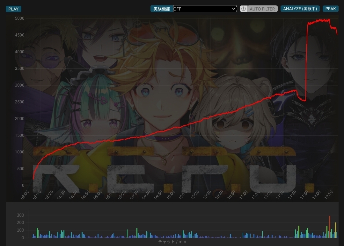Click the PEAK button
This screenshot has height=246, width=344.
click(x=330, y=9)
